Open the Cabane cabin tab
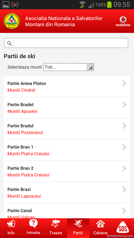The height and width of the screenshot is (238, 134). coord(100,228)
